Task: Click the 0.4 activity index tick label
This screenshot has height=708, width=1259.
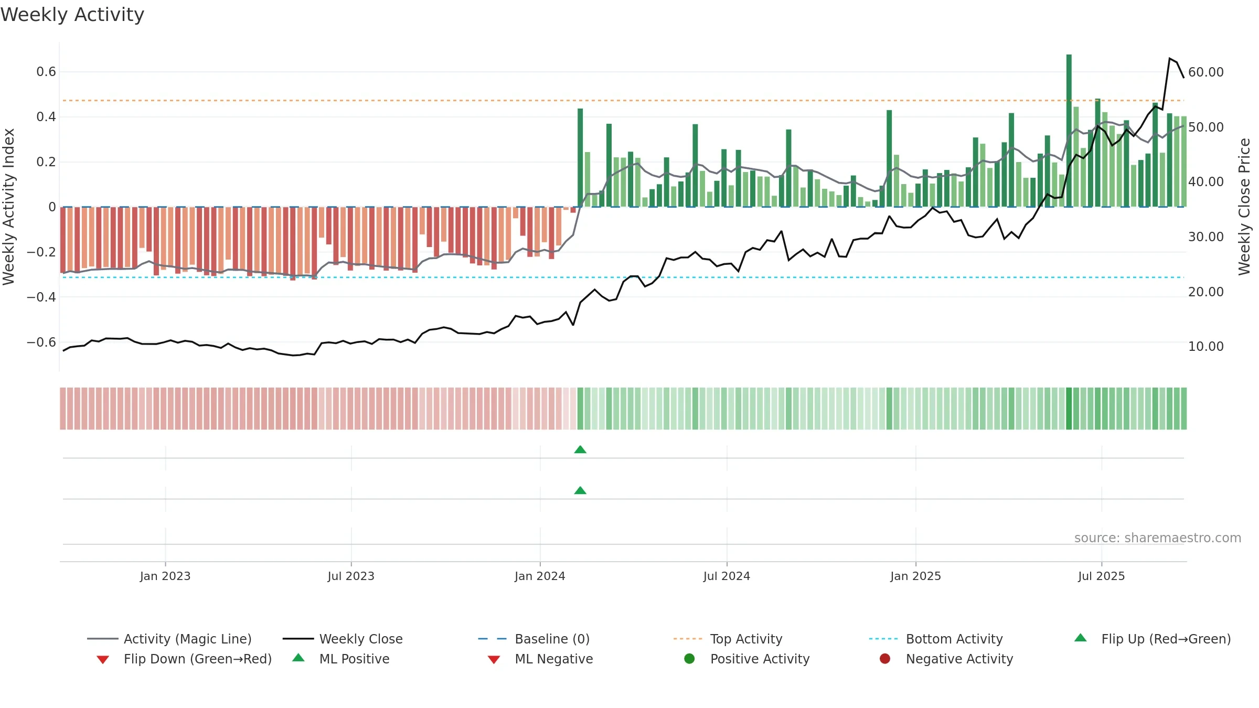Action: point(46,116)
